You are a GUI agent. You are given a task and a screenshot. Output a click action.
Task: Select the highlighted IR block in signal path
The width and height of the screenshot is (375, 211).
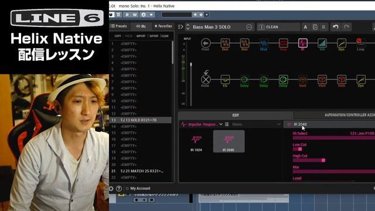(303, 43)
